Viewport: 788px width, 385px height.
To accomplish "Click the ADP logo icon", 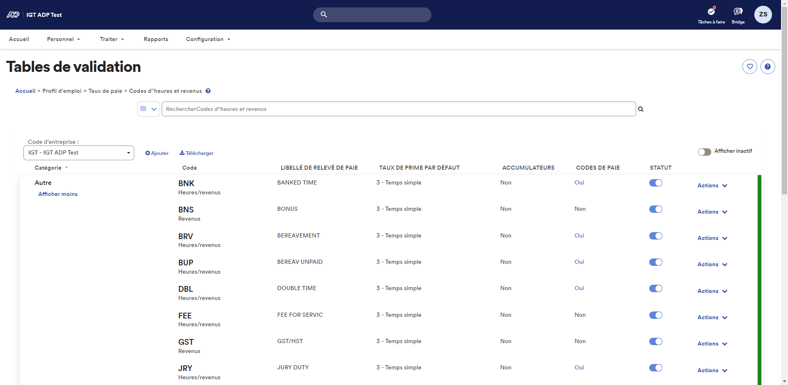I will click(x=13, y=15).
